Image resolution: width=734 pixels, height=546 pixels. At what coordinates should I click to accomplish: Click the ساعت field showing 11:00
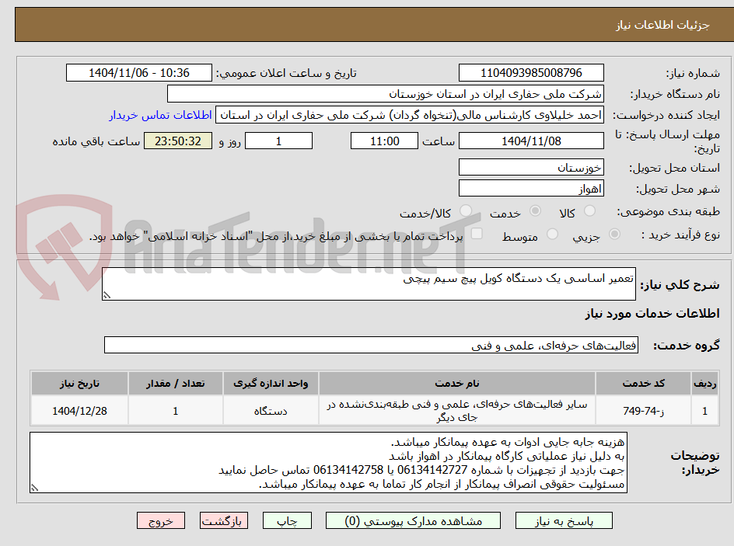tap(384, 141)
